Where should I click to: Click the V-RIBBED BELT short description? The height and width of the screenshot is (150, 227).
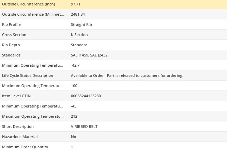pos(84,127)
